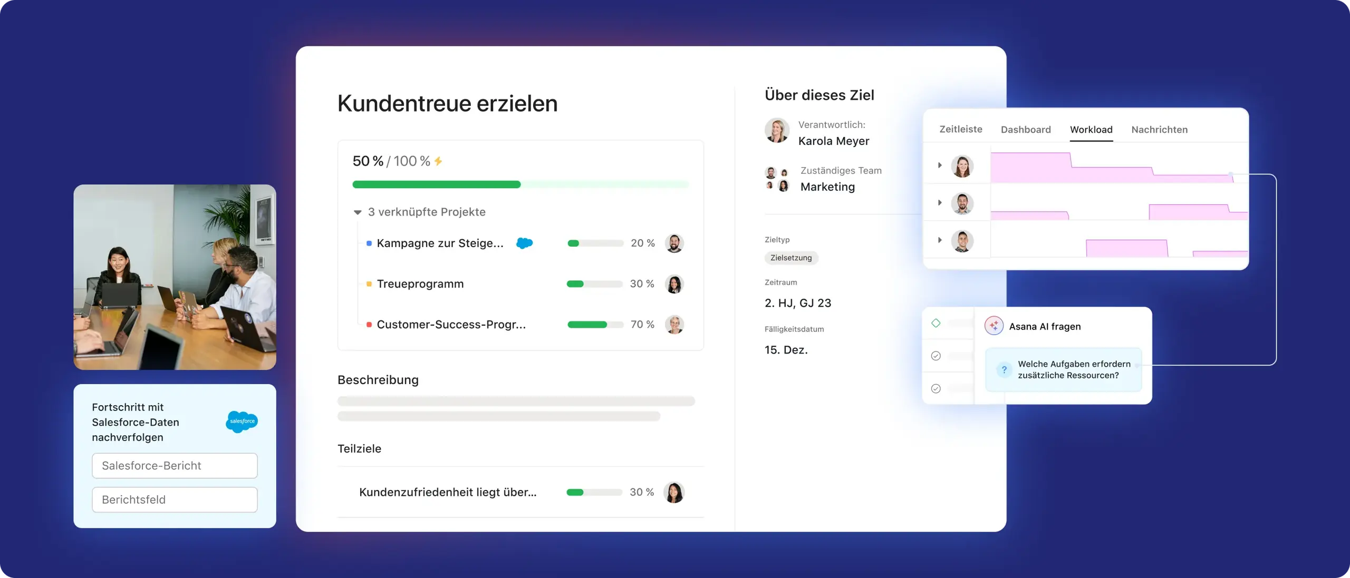Click the Salesforce logo in the integration card
This screenshot has width=1350, height=578.
[242, 422]
